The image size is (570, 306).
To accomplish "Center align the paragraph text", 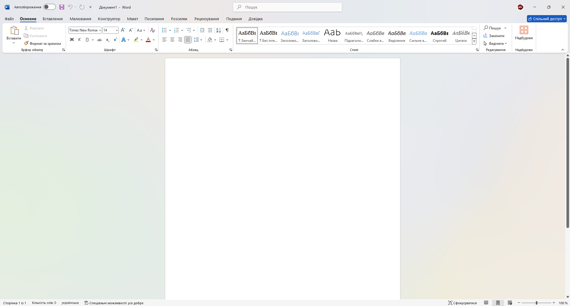I will pos(172,40).
